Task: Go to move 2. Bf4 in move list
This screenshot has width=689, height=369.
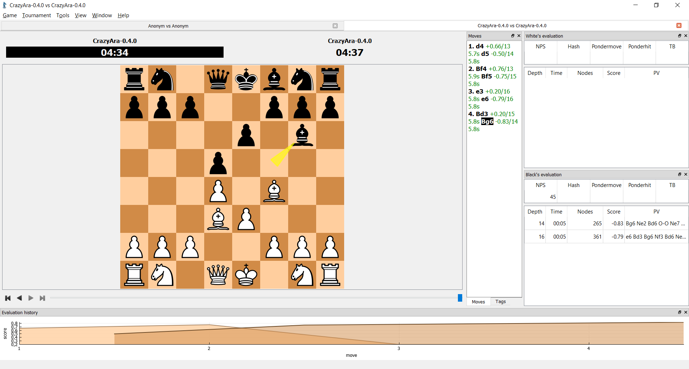Action: [478, 69]
